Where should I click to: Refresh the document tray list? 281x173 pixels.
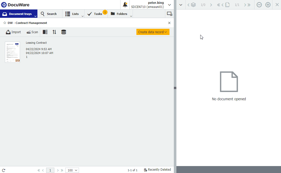(4, 170)
